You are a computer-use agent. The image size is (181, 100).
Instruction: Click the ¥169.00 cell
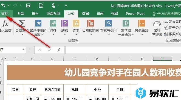point(75,97)
